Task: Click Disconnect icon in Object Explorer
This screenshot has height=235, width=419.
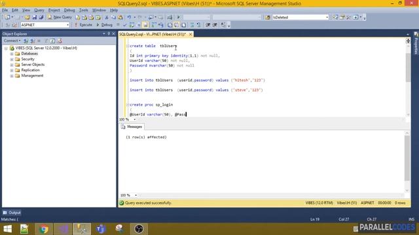Action: tap(32, 40)
